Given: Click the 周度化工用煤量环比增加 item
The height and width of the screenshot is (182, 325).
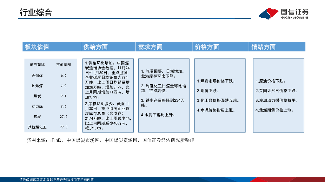Looking at the screenshot, I should [163, 88].
